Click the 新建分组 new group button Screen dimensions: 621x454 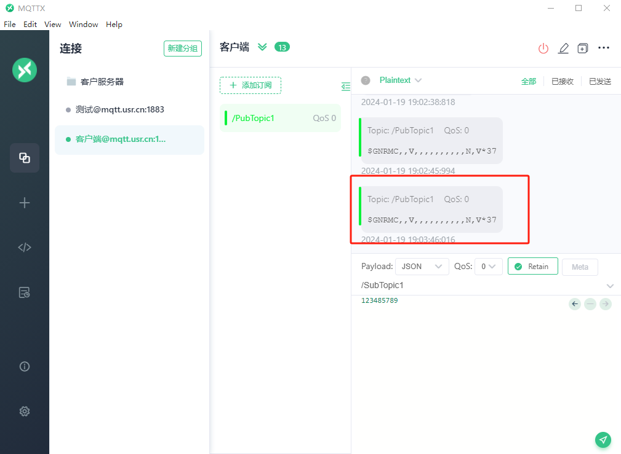[x=183, y=49]
